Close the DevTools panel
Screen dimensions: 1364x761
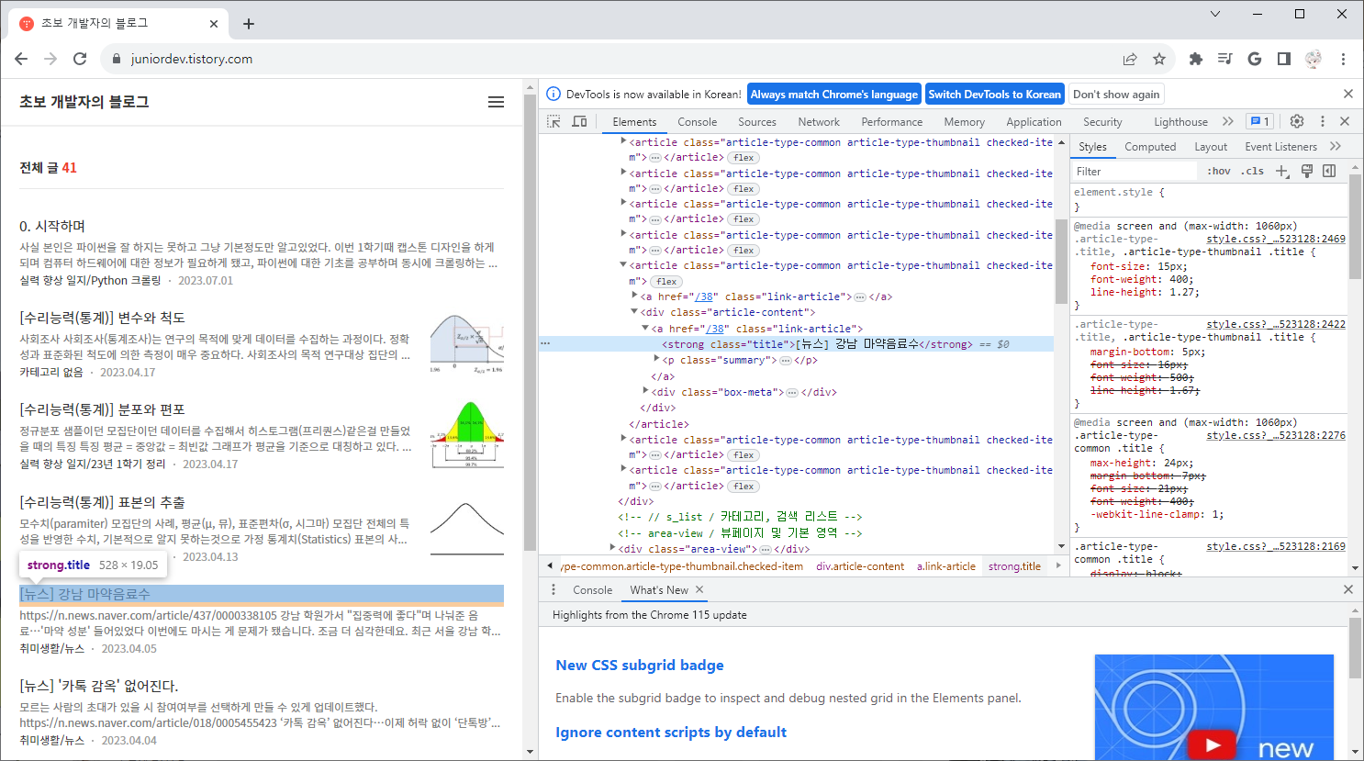click(1345, 121)
